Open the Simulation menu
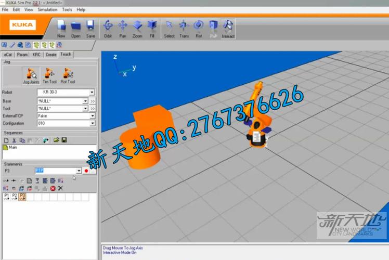Viewport: 389px width, 260px height. pyautogui.click(x=47, y=9)
